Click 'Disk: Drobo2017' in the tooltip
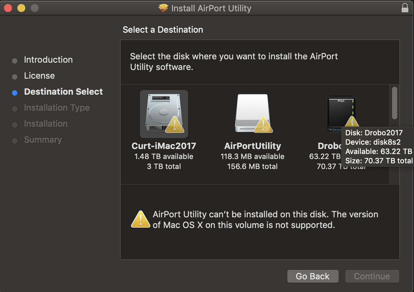This screenshot has height=292, width=414. [374, 133]
